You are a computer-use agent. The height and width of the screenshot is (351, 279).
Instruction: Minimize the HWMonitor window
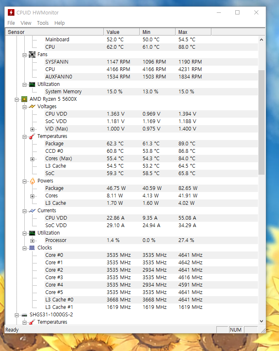[x=219, y=12]
